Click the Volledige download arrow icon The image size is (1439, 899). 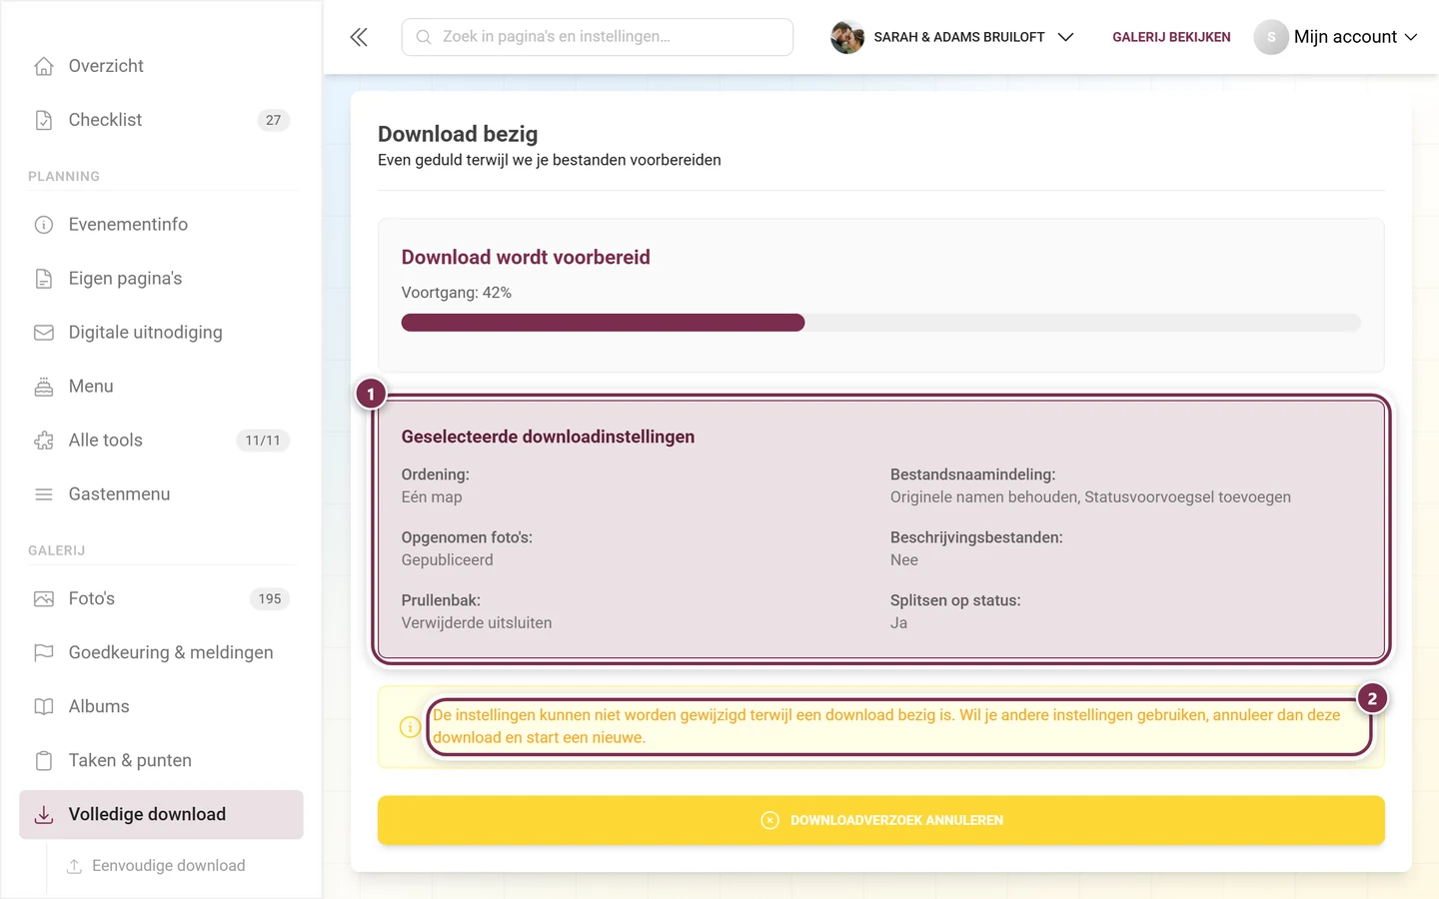point(44,815)
